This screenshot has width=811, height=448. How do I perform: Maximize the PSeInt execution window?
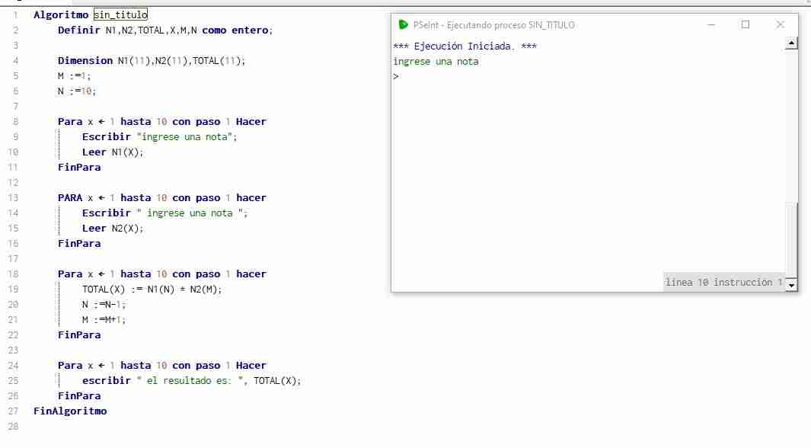click(746, 25)
